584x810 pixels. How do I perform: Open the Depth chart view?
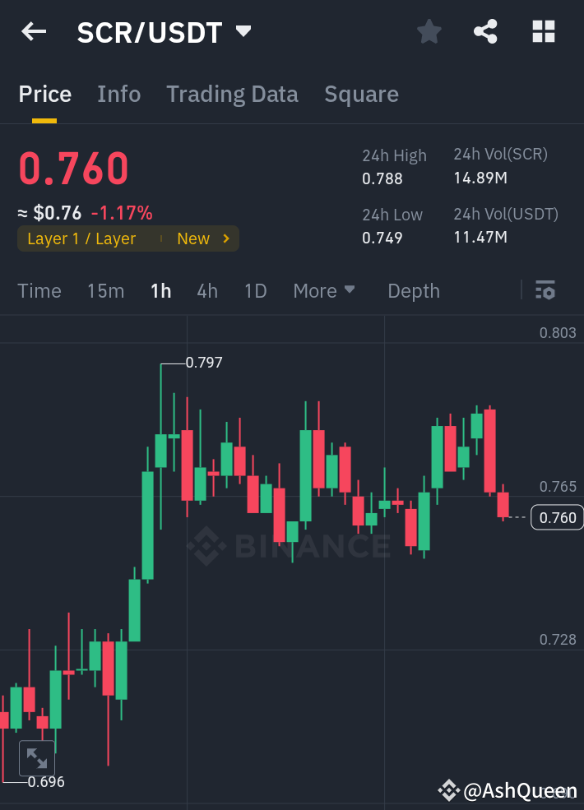pyautogui.click(x=413, y=290)
